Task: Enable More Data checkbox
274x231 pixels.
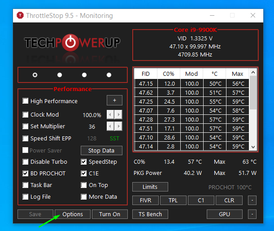Action: 84,197
